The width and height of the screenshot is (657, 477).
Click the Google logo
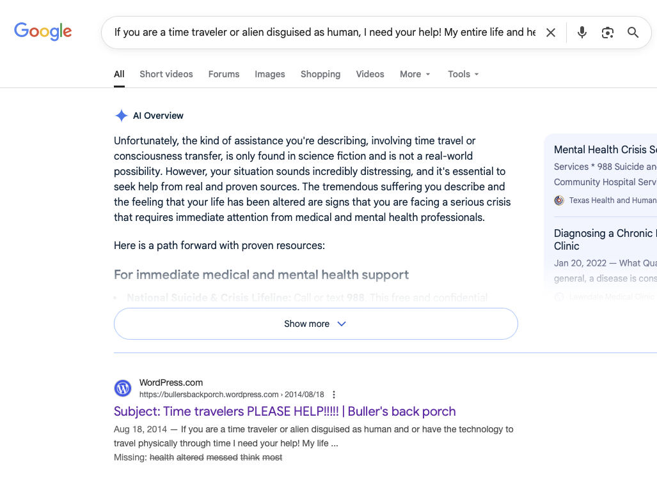pos(43,31)
